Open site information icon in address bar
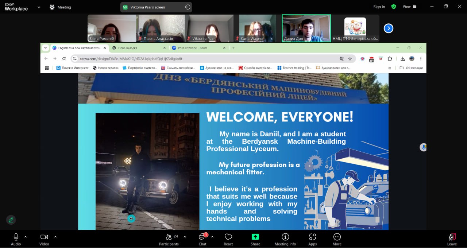 point(75,59)
